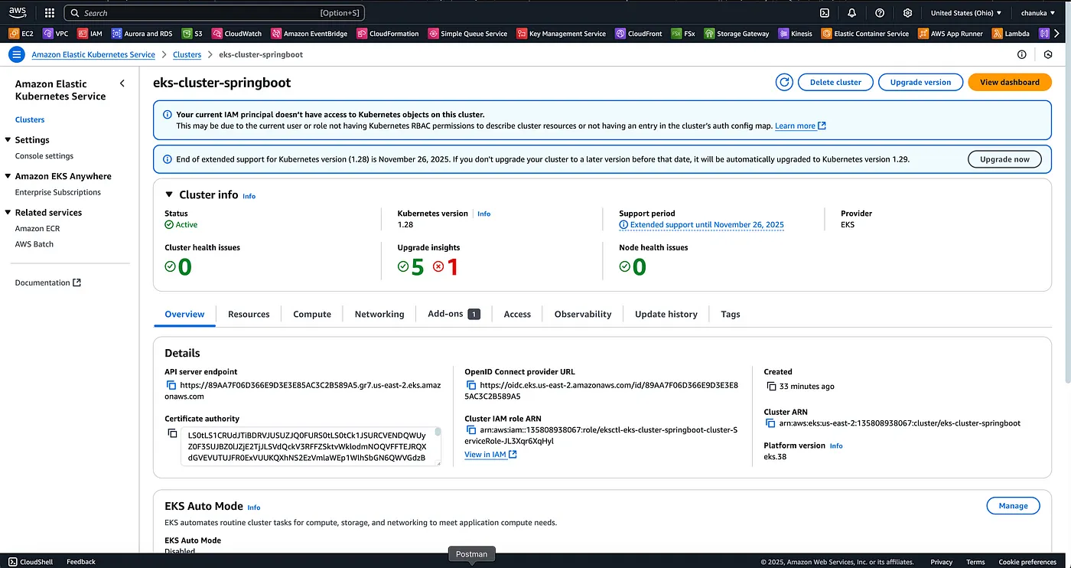Open Elastic Container Service shortcut
The image size is (1071, 568).
click(864, 34)
